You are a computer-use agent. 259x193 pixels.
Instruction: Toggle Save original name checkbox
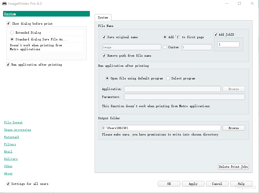coord(104,37)
